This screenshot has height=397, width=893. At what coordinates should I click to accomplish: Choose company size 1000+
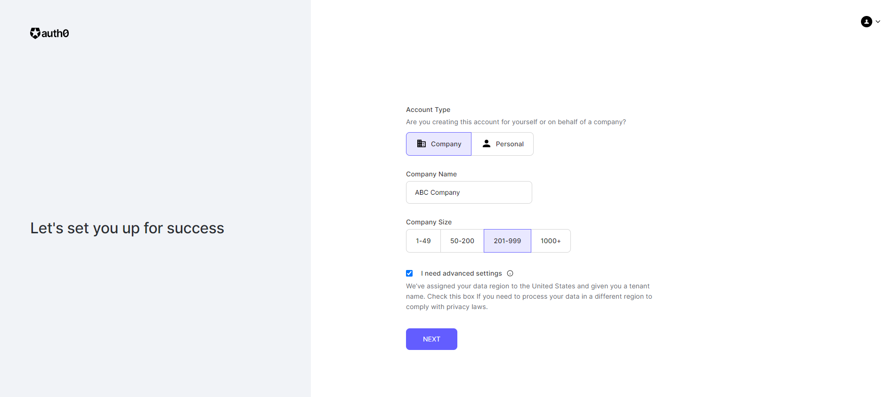coord(551,241)
